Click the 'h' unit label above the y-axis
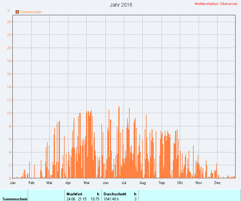The height and width of the screenshot is (201, 241). point(8,10)
